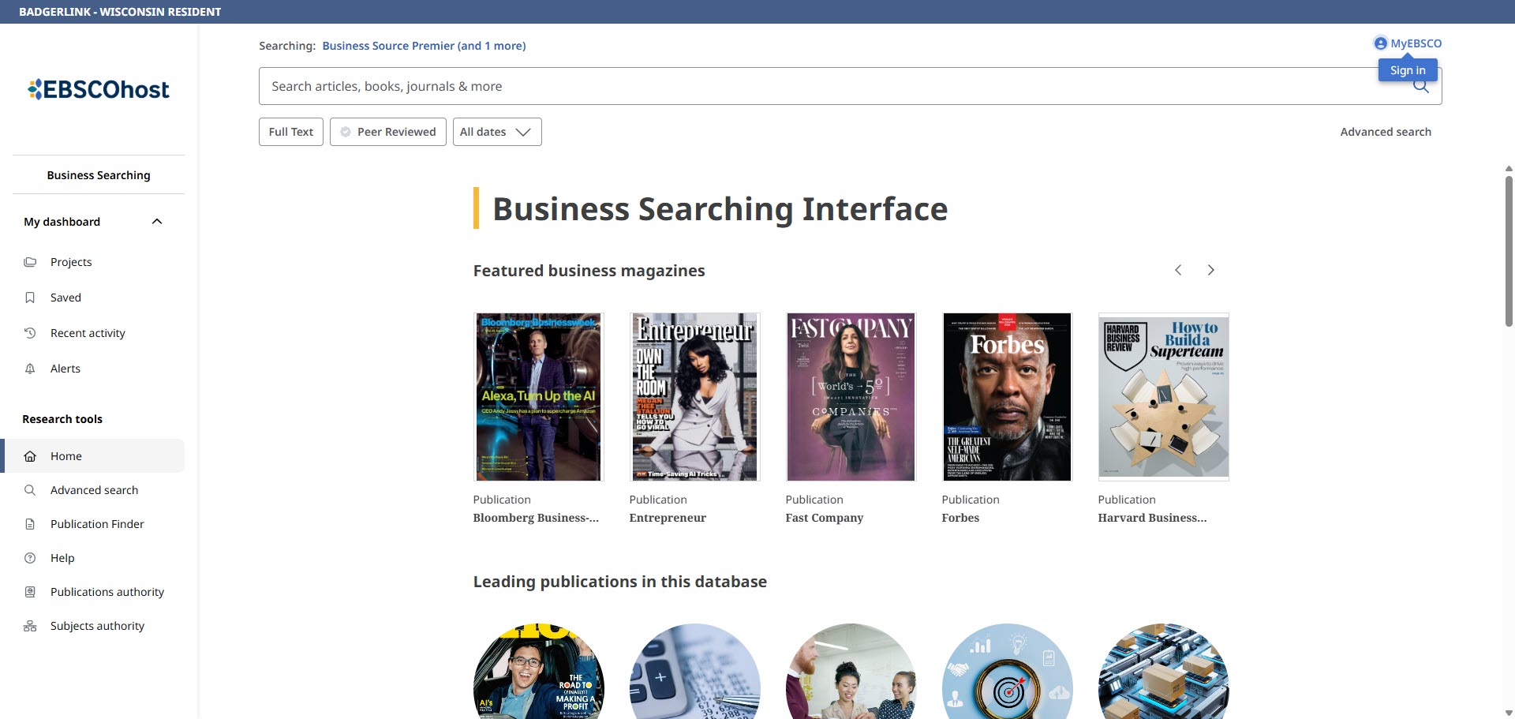The image size is (1515, 719).
Task: Open Business Searching sidebar heading
Action: [99, 175]
